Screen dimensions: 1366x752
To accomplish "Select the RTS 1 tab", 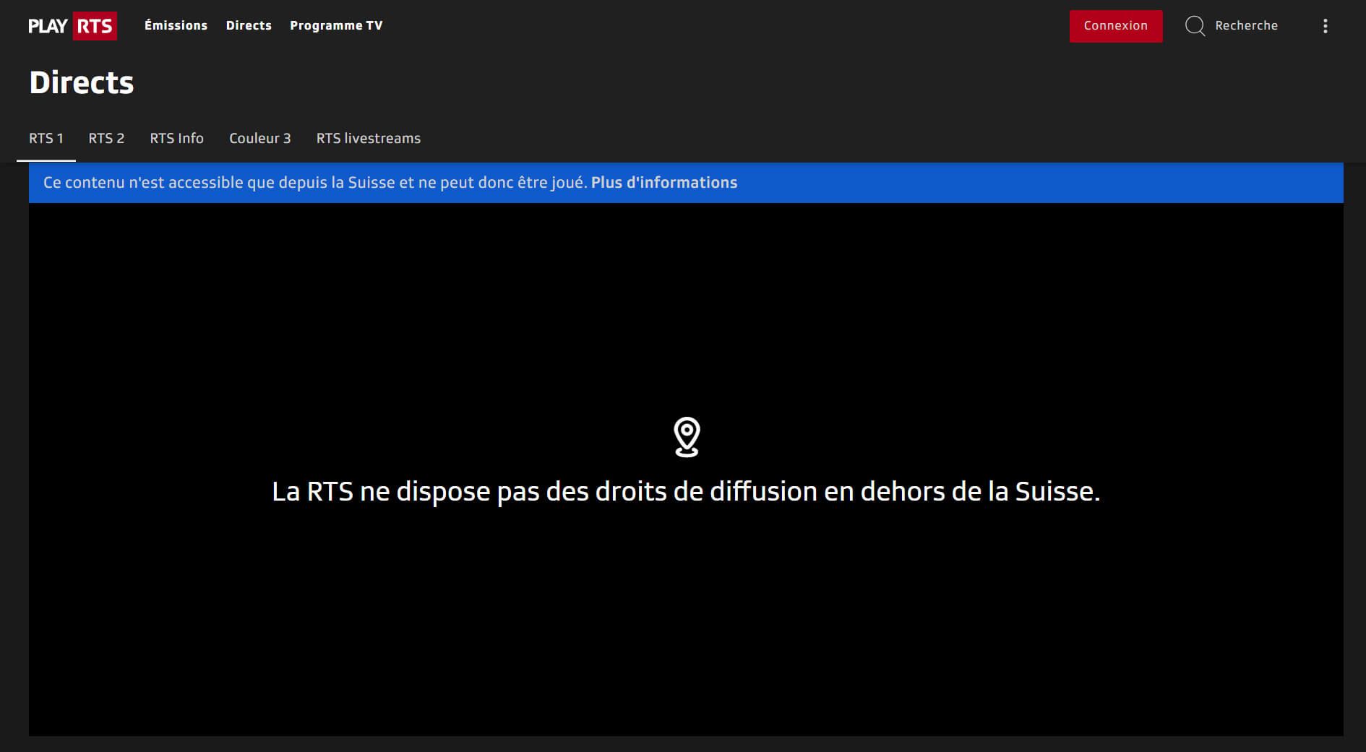I will pos(46,138).
